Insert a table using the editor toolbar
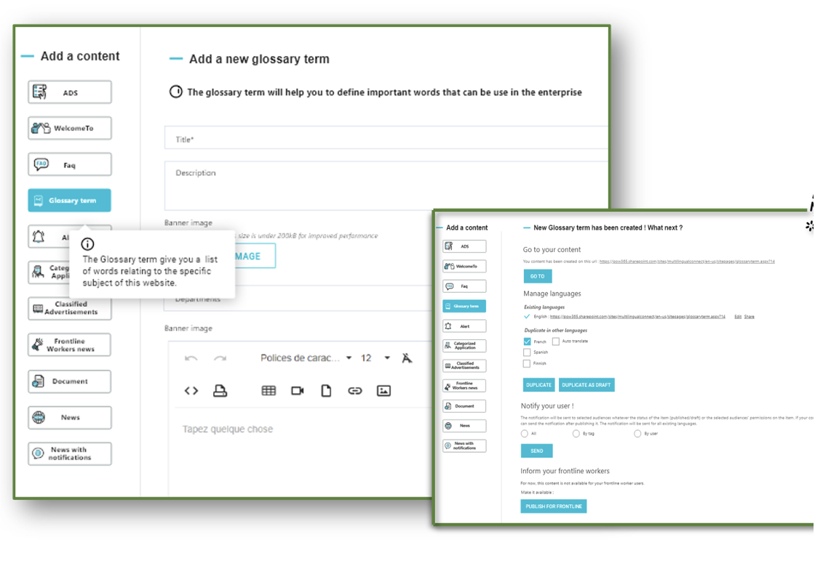 tap(268, 390)
